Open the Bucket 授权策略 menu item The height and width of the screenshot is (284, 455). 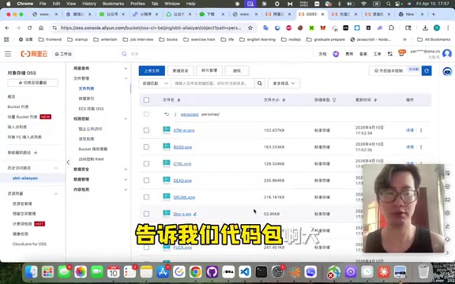93,149
